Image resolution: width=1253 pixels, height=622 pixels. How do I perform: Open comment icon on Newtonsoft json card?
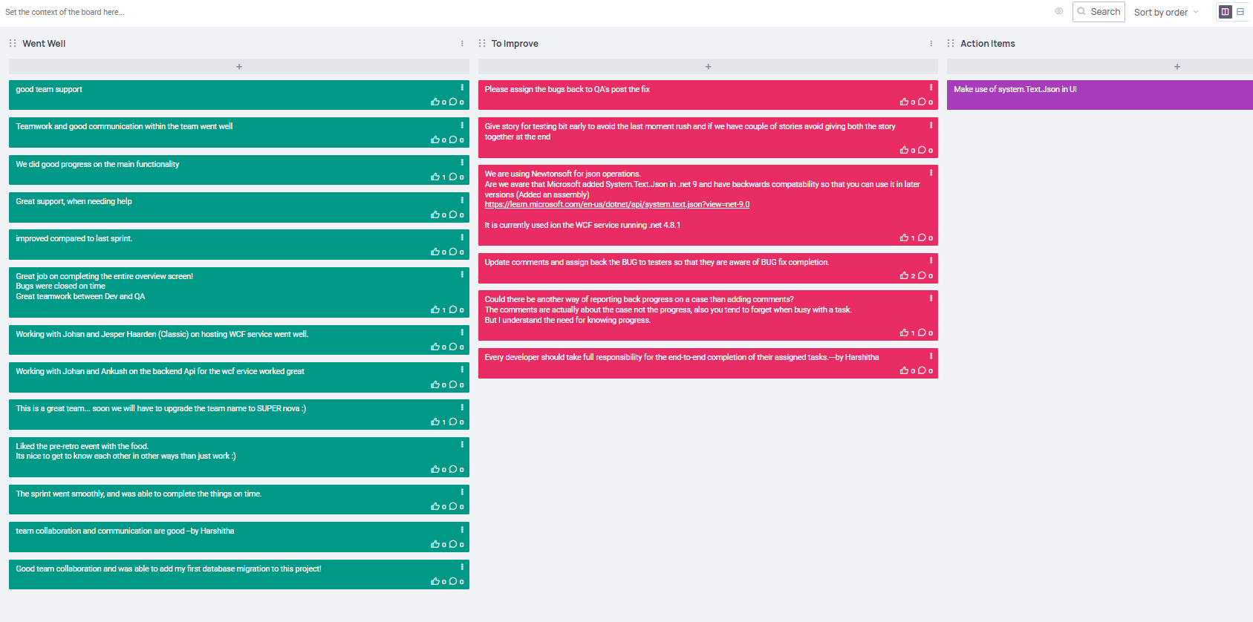pyautogui.click(x=922, y=238)
